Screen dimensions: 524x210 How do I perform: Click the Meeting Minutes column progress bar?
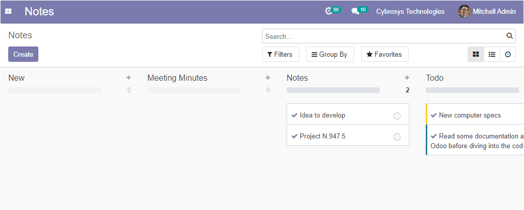(194, 90)
